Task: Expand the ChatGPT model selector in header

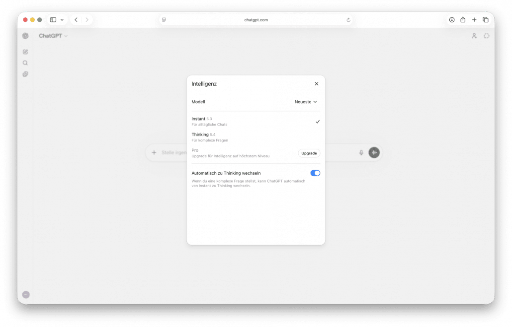Action: (53, 36)
